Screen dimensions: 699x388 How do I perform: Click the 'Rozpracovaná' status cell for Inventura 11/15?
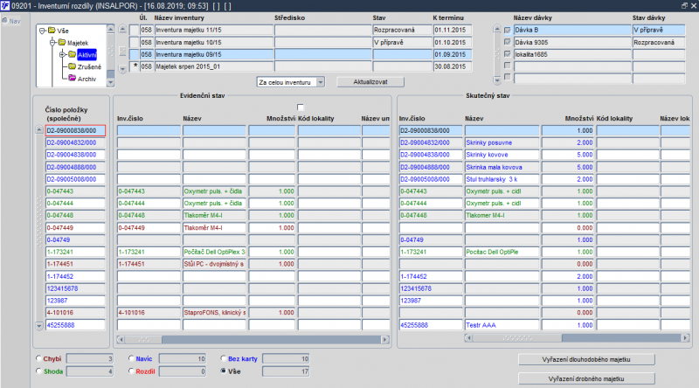pos(402,30)
